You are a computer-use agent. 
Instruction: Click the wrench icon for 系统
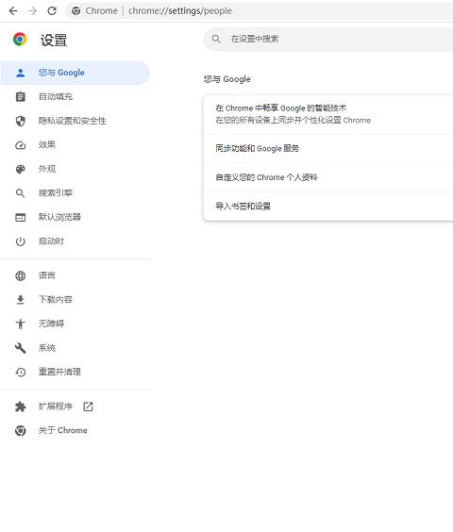[x=21, y=348]
